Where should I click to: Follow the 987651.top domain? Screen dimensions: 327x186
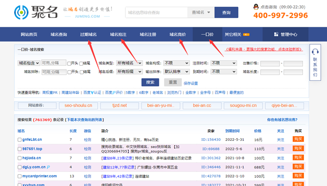tap(281, 149)
